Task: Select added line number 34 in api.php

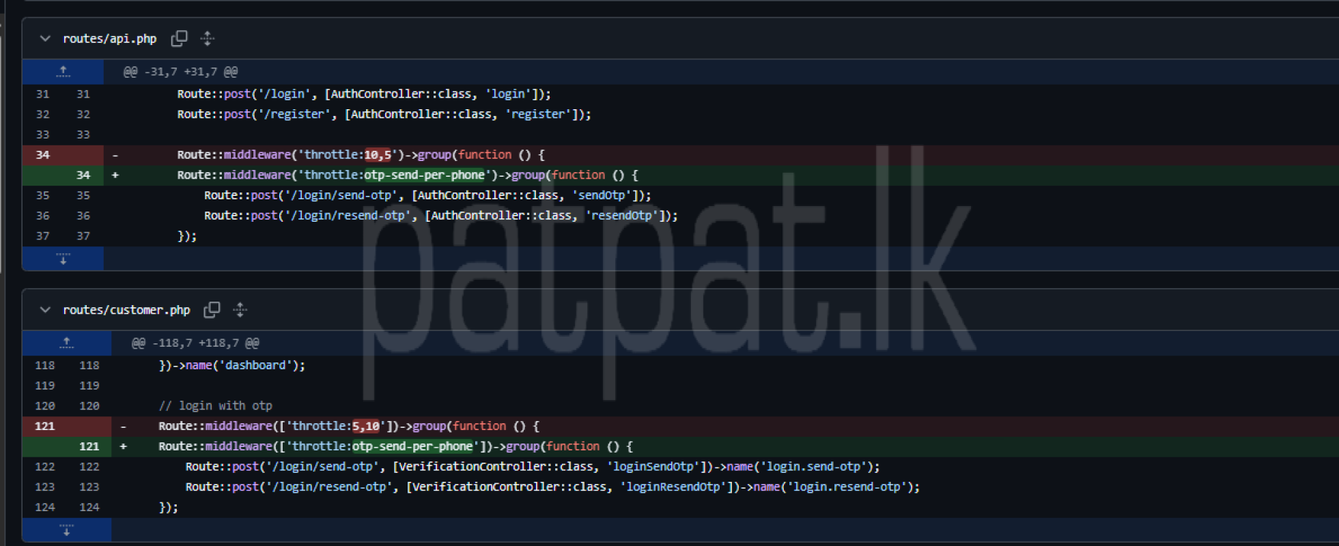Action: [x=83, y=175]
